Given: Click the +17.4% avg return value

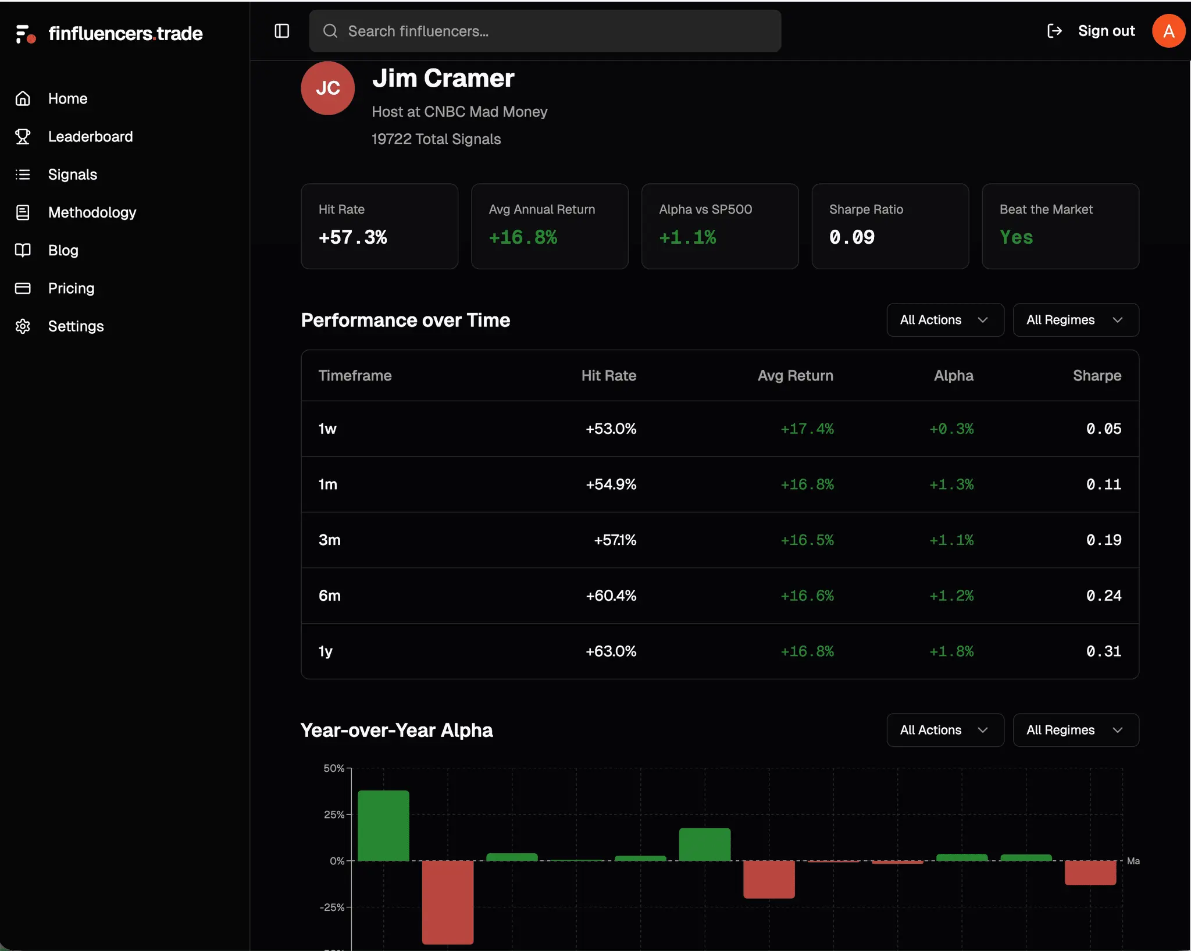Looking at the screenshot, I should click(807, 429).
